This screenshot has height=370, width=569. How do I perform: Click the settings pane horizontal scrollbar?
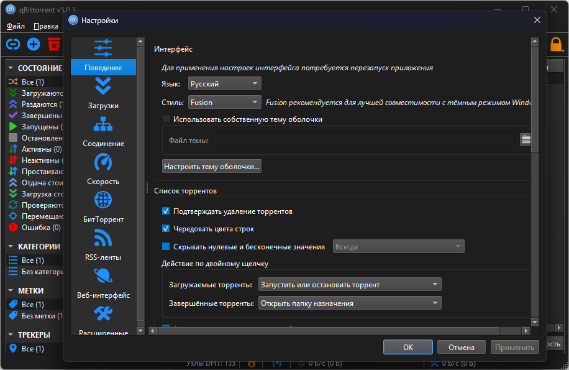pos(329,331)
